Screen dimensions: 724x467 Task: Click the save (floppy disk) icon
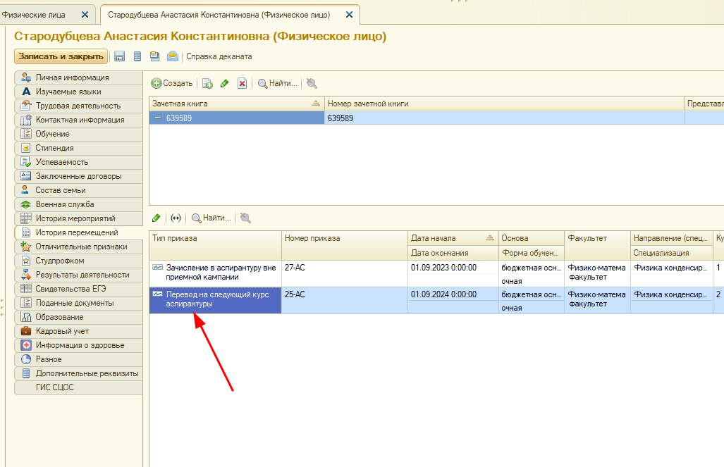point(119,56)
